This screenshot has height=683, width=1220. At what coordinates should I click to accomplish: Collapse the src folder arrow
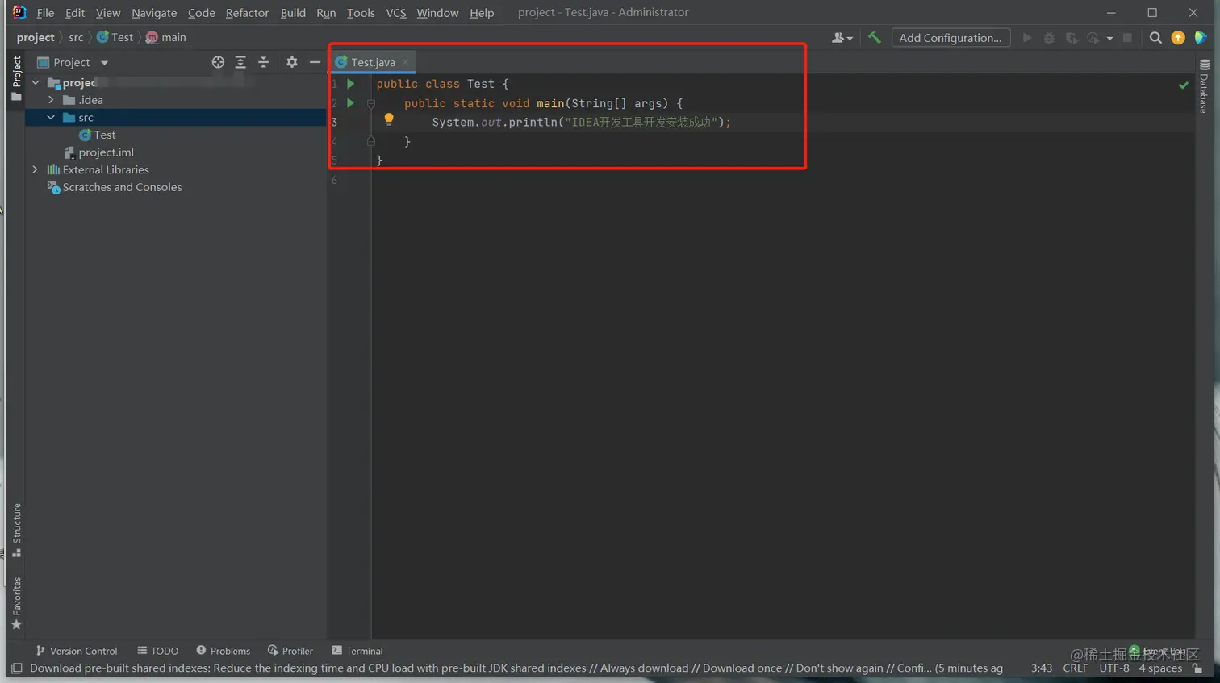tap(51, 117)
